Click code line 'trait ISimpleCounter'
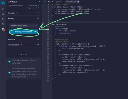Image resolution: width=128 pixels, height=99 pixels. [68, 7]
